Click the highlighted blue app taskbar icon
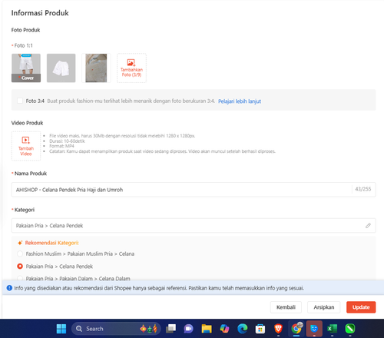This screenshot has height=338, width=384. [x=314, y=329]
